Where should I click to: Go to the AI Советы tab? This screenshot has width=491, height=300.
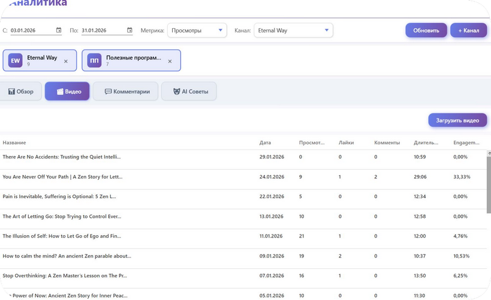click(189, 92)
